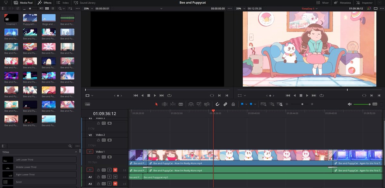
Task: Solo audio track A1
Action: click(109, 170)
